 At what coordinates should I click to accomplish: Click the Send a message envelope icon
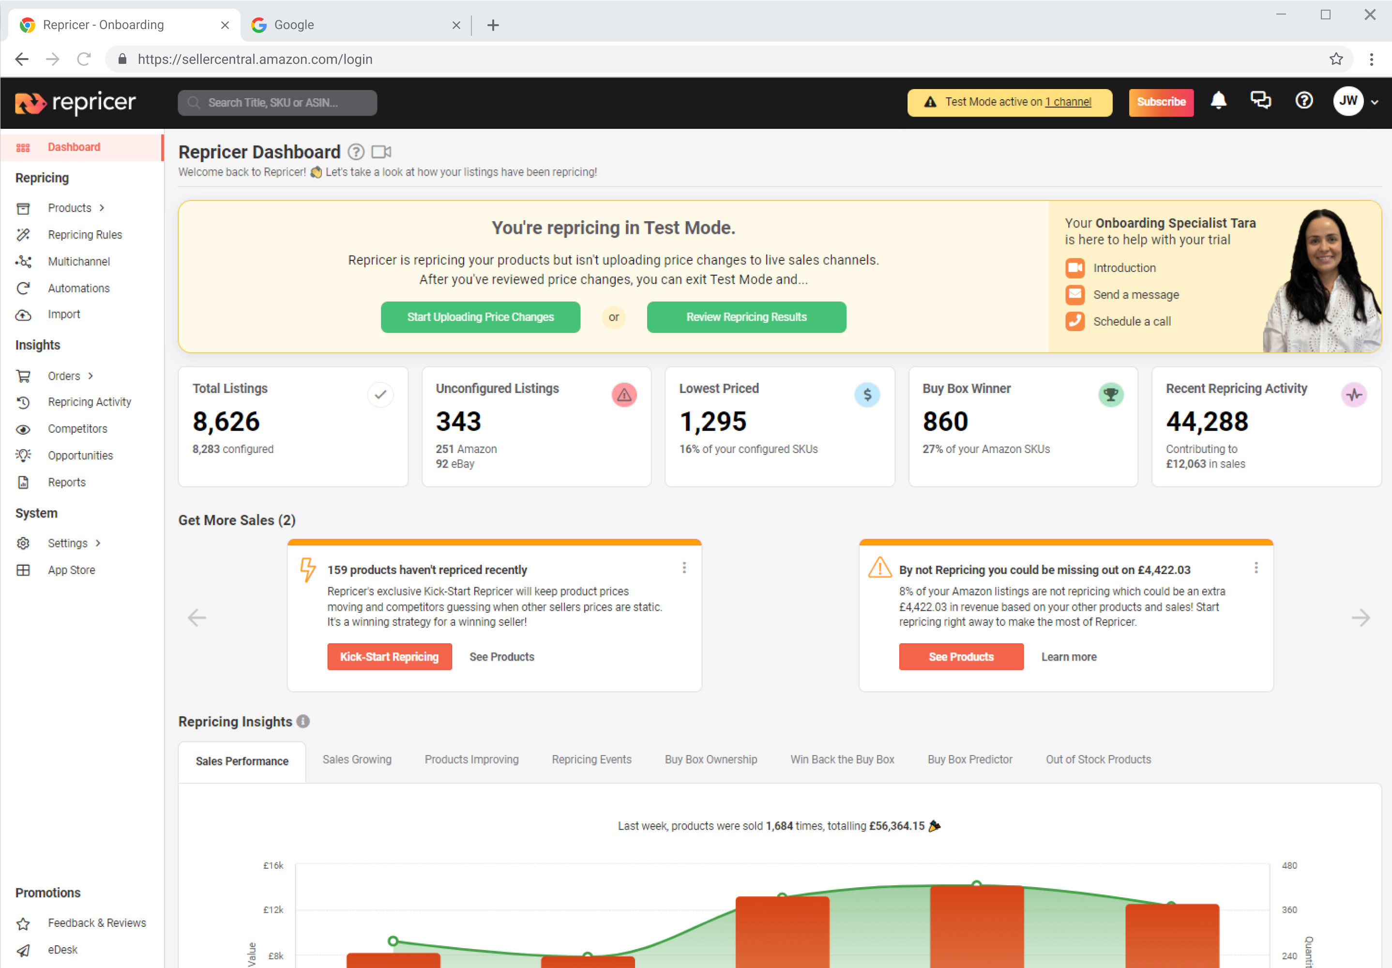(1074, 295)
